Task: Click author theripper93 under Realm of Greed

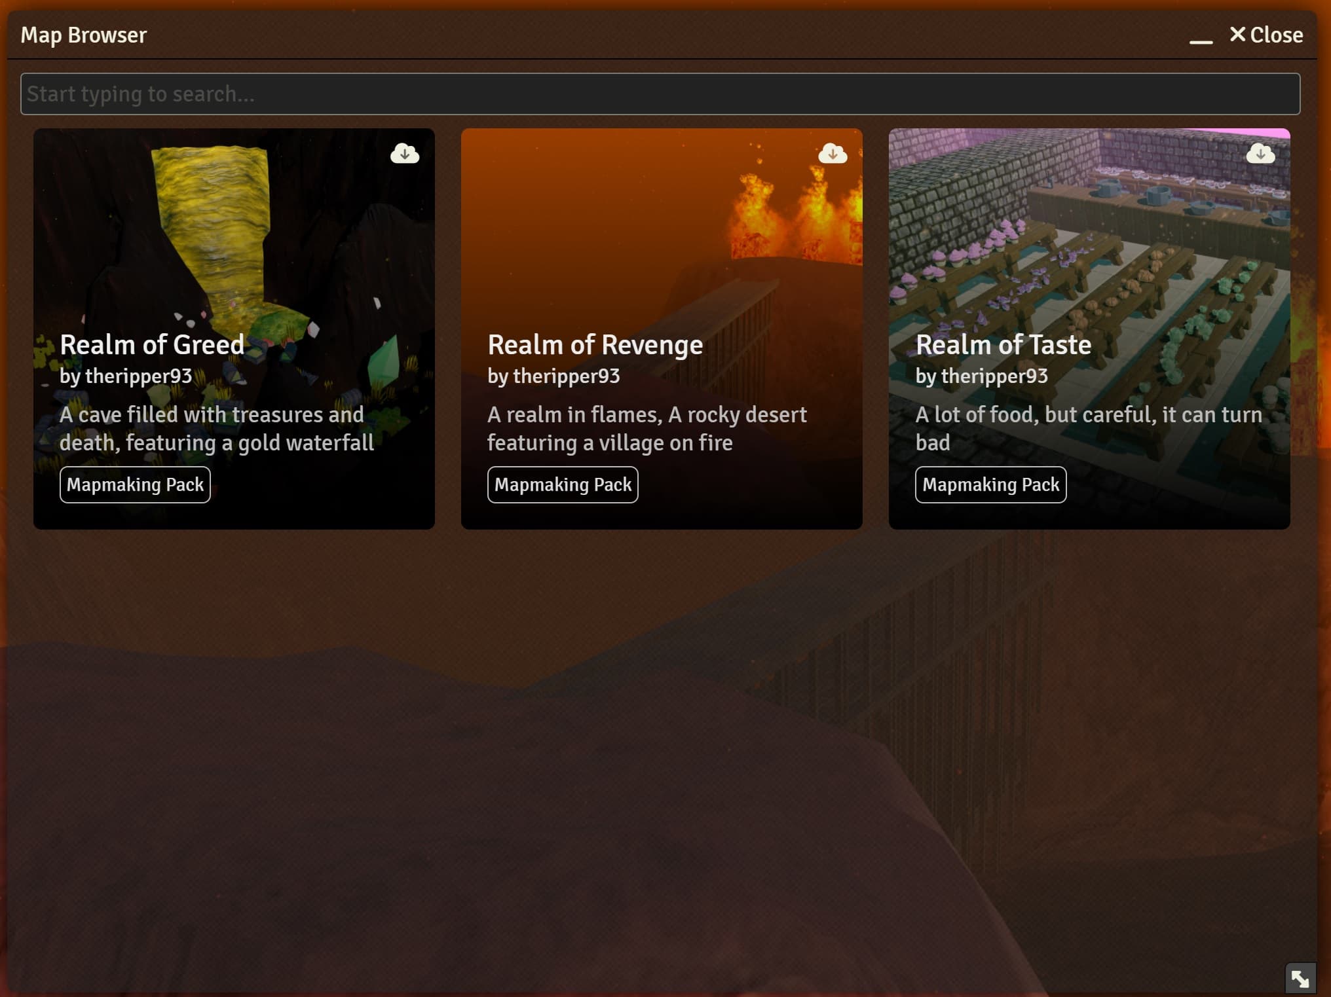Action: 126,376
